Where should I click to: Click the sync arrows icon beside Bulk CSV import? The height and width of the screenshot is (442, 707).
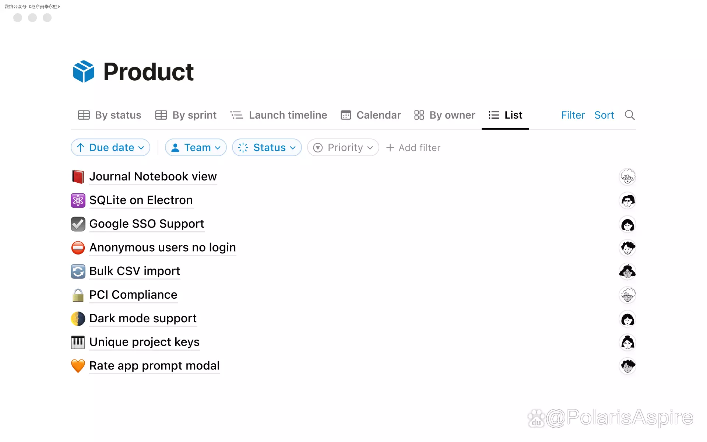coord(78,271)
